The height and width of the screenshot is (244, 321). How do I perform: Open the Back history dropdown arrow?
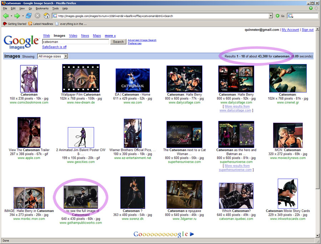[11, 16]
